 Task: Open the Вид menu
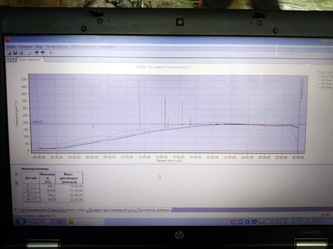point(39,47)
